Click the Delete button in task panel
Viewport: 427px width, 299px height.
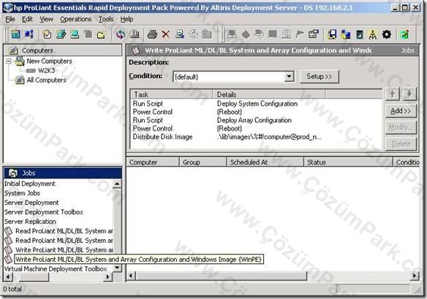[x=401, y=144]
